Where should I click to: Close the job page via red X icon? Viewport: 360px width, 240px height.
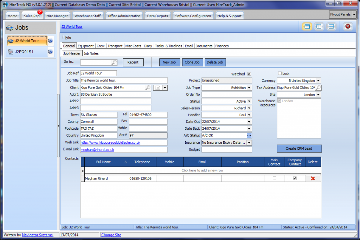coord(348,26)
